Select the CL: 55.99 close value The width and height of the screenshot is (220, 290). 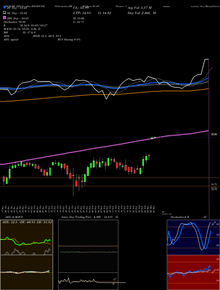81,8
